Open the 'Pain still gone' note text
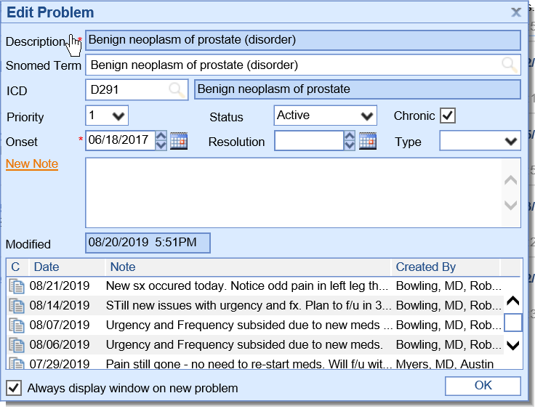 [x=249, y=364]
